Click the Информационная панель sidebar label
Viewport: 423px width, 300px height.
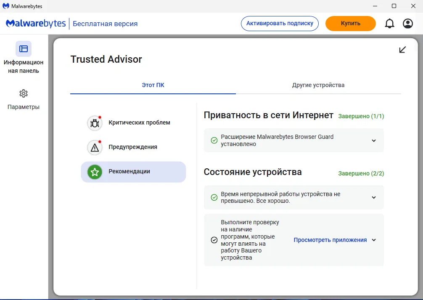tap(24, 66)
